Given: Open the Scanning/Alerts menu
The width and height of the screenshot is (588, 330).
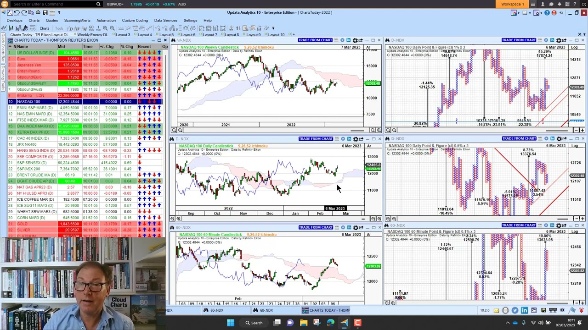Looking at the screenshot, I should tap(77, 20).
